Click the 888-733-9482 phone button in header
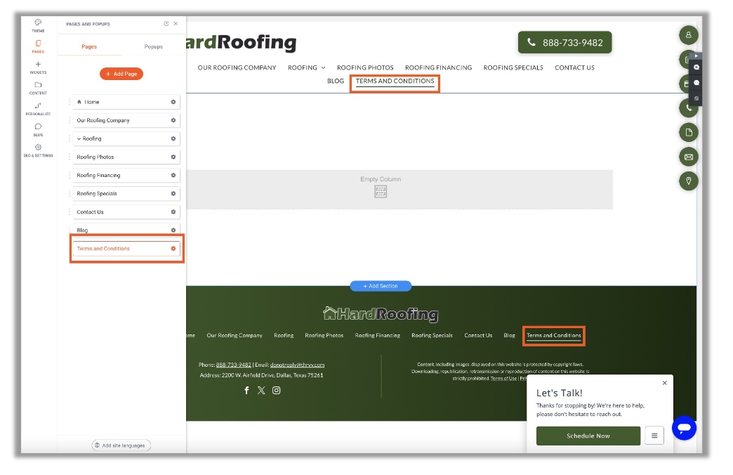Image resolution: width=733 pixels, height=475 pixels. [x=564, y=43]
